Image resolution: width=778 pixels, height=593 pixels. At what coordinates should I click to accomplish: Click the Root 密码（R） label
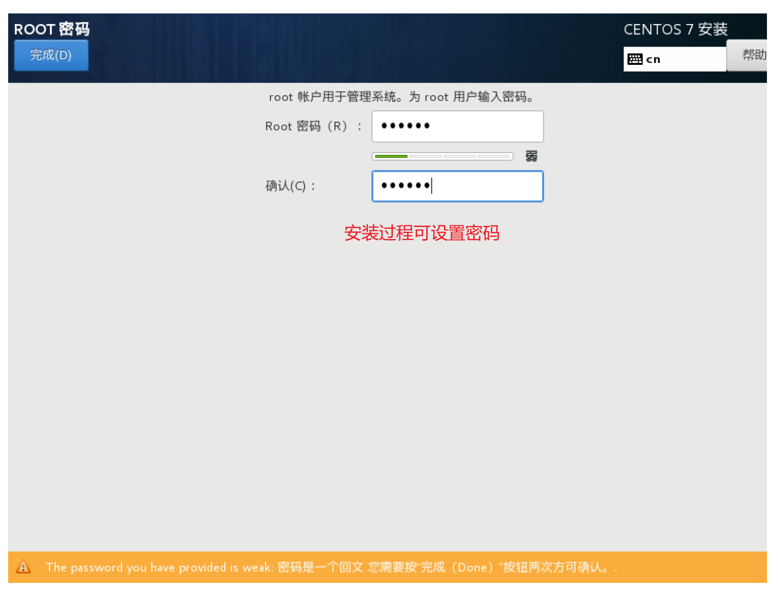[x=314, y=126]
